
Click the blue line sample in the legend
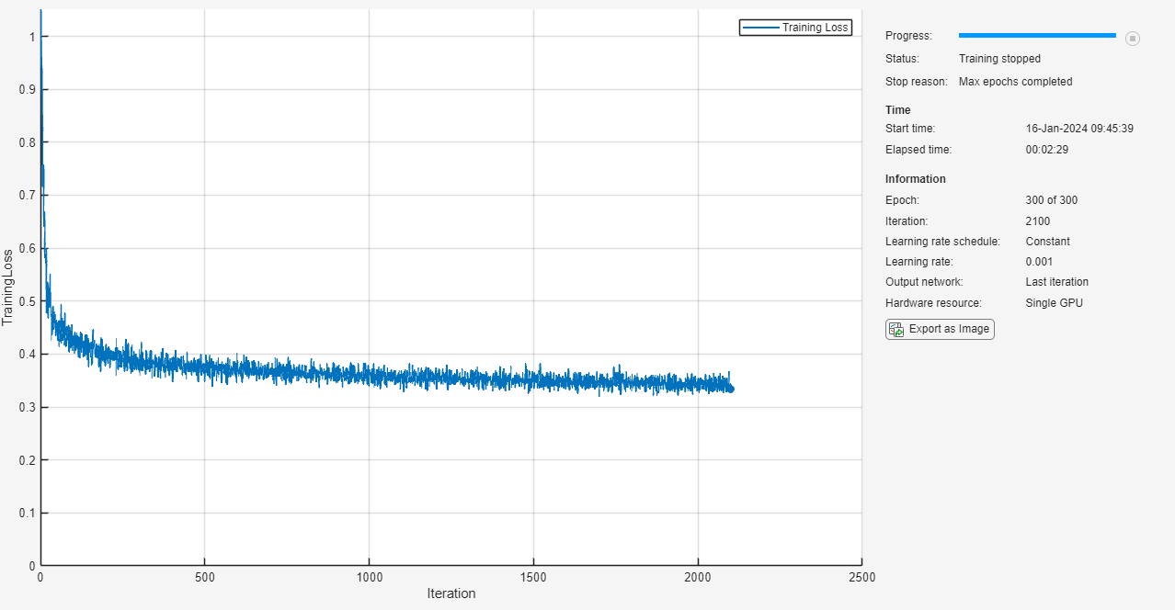[760, 28]
